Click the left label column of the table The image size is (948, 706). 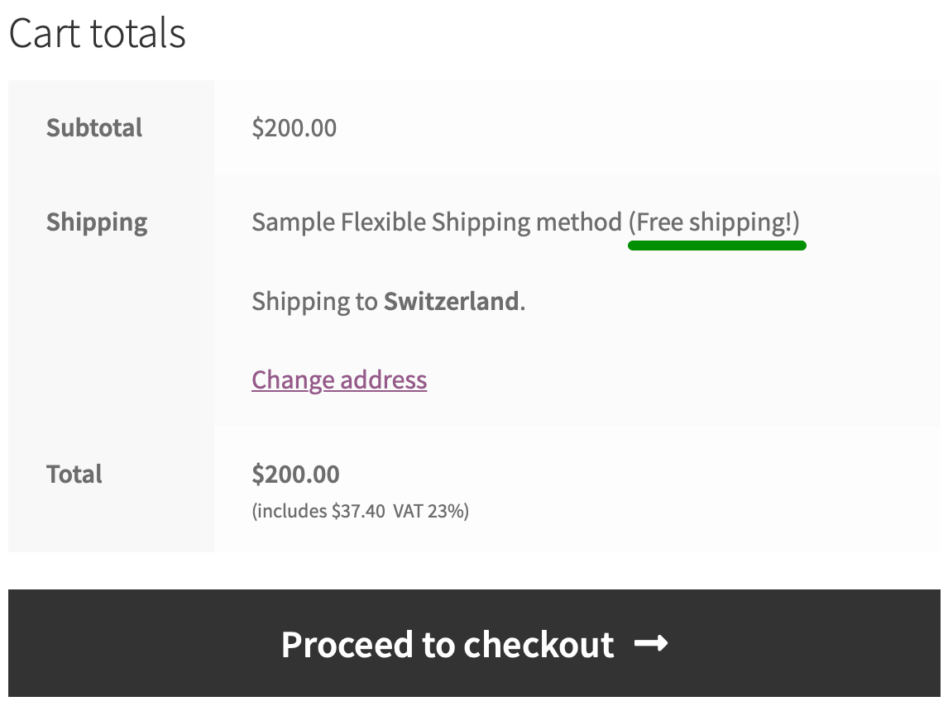[110, 314]
